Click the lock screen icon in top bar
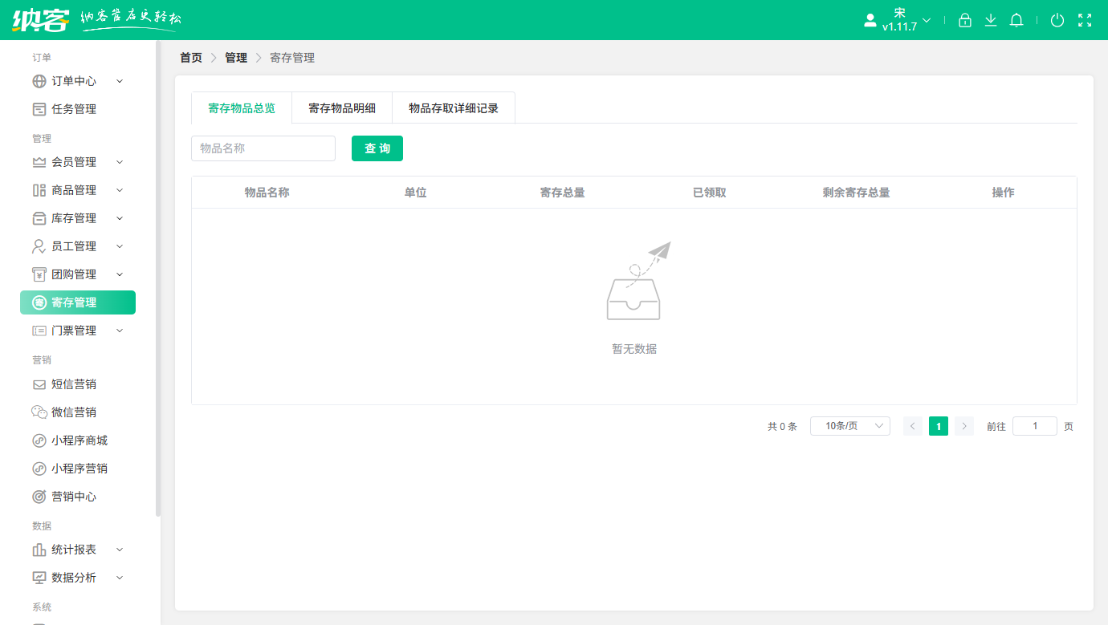Image resolution: width=1108 pixels, height=625 pixels. tap(965, 20)
